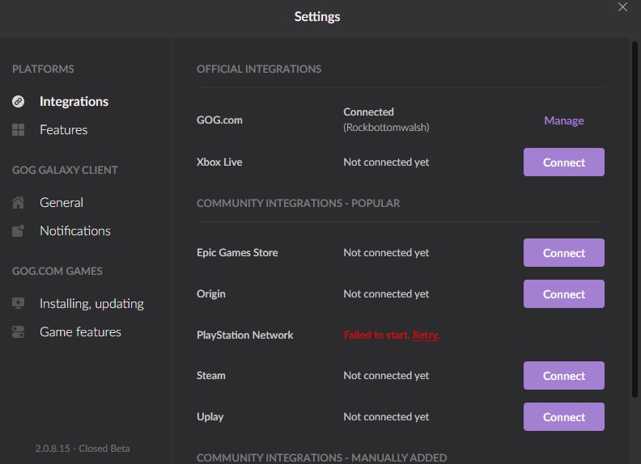Click the Notifications bell icon
641x464 pixels.
pyautogui.click(x=18, y=230)
